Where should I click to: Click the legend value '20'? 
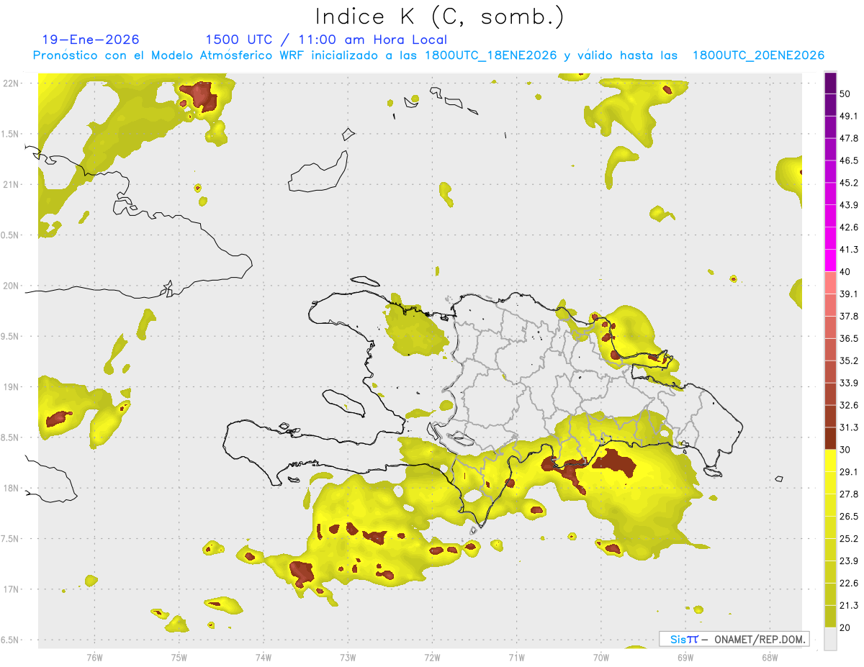point(846,628)
